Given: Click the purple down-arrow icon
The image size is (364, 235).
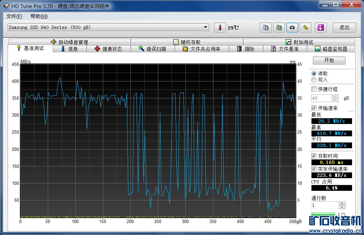Looking at the screenshot, I should (x=320, y=28).
